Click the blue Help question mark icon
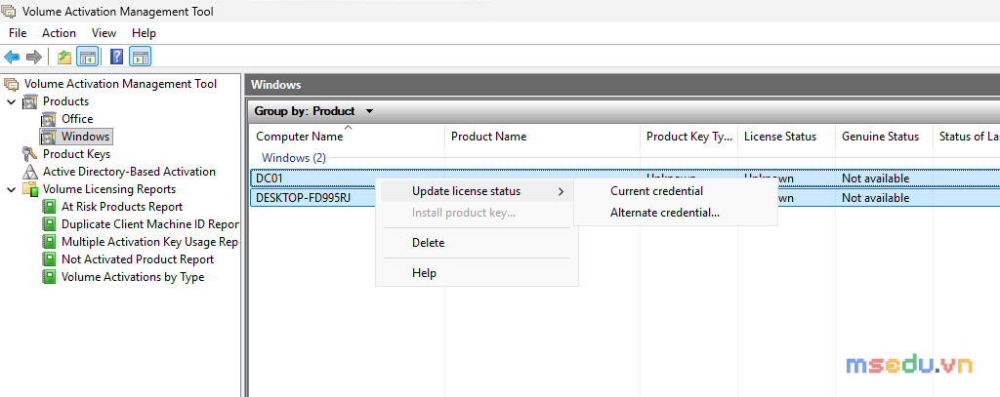Image resolution: width=1000 pixels, height=397 pixels. point(117,58)
